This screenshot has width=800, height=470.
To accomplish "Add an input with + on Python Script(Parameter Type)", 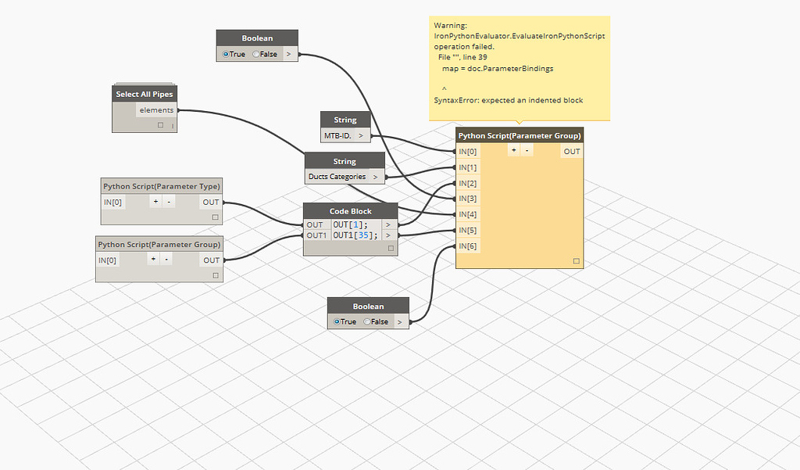I will 155,202.
